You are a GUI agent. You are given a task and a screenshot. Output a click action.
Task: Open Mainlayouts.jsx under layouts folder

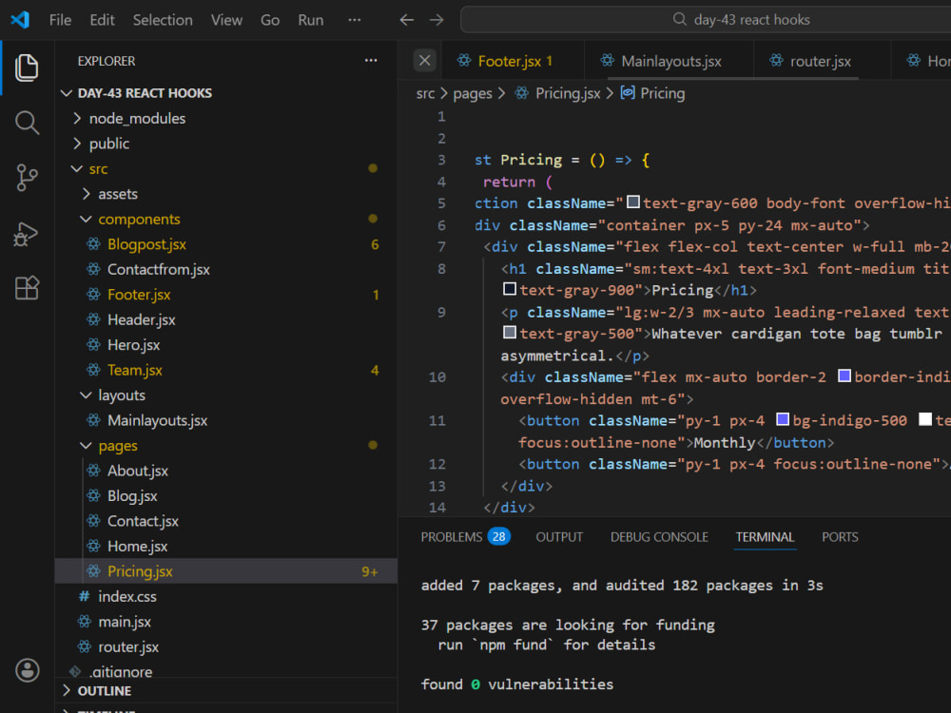pyautogui.click(x=225, y=420)
